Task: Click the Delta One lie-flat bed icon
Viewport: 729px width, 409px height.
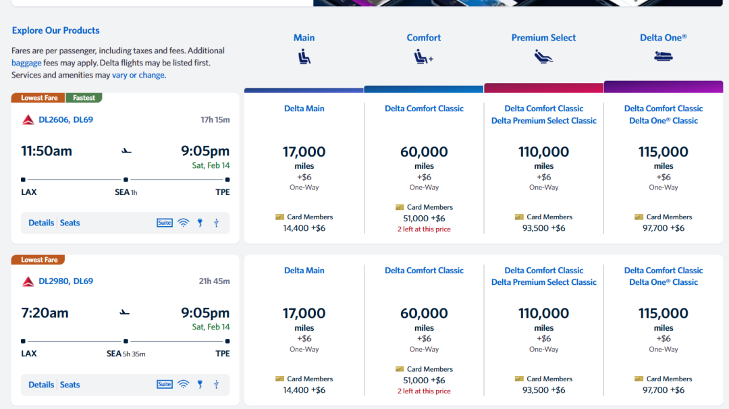Action: [x=663, y=57]
